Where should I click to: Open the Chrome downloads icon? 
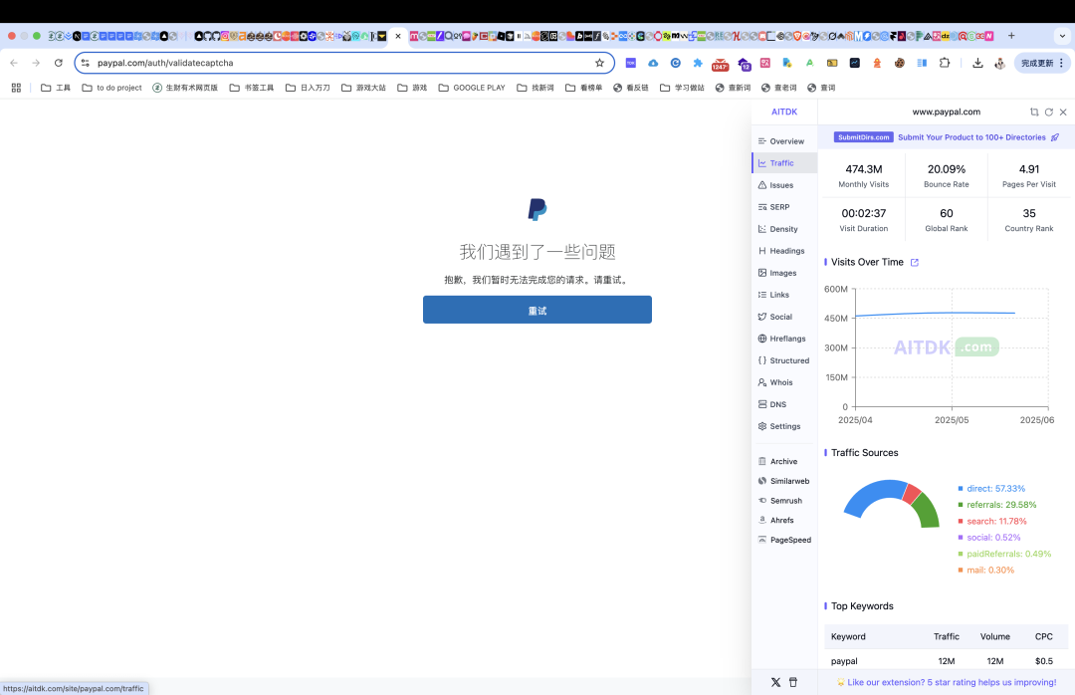pyautogui.click(x=977, y=63)
